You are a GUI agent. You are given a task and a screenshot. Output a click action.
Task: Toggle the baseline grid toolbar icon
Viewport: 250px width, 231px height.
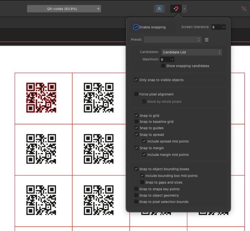point(159,9)
